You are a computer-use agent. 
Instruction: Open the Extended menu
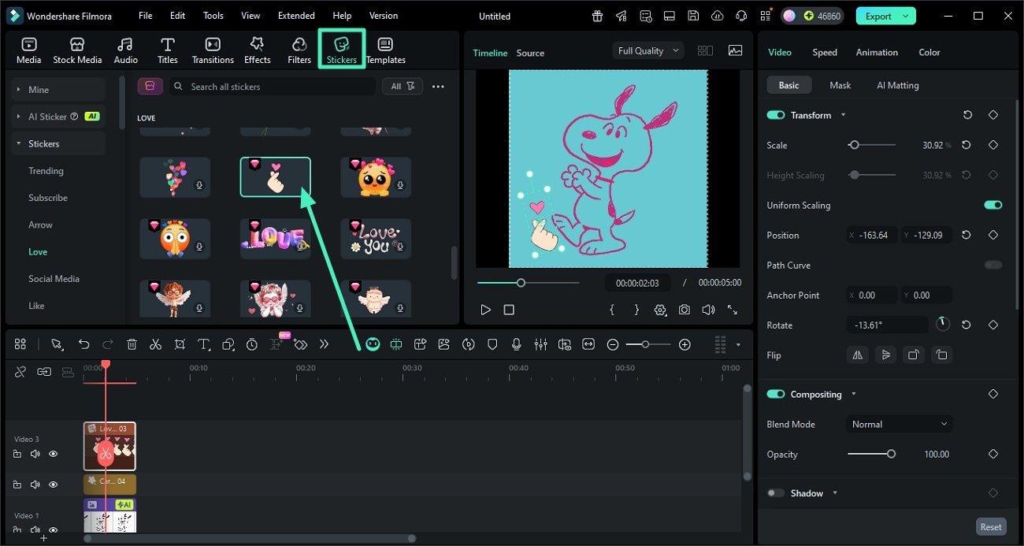point(295,15)
